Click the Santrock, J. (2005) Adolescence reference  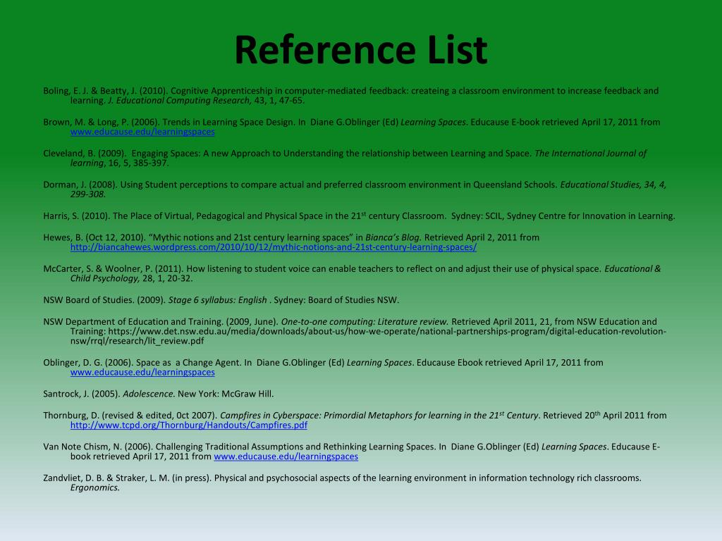pyautogui.click(x=159, y=394)
